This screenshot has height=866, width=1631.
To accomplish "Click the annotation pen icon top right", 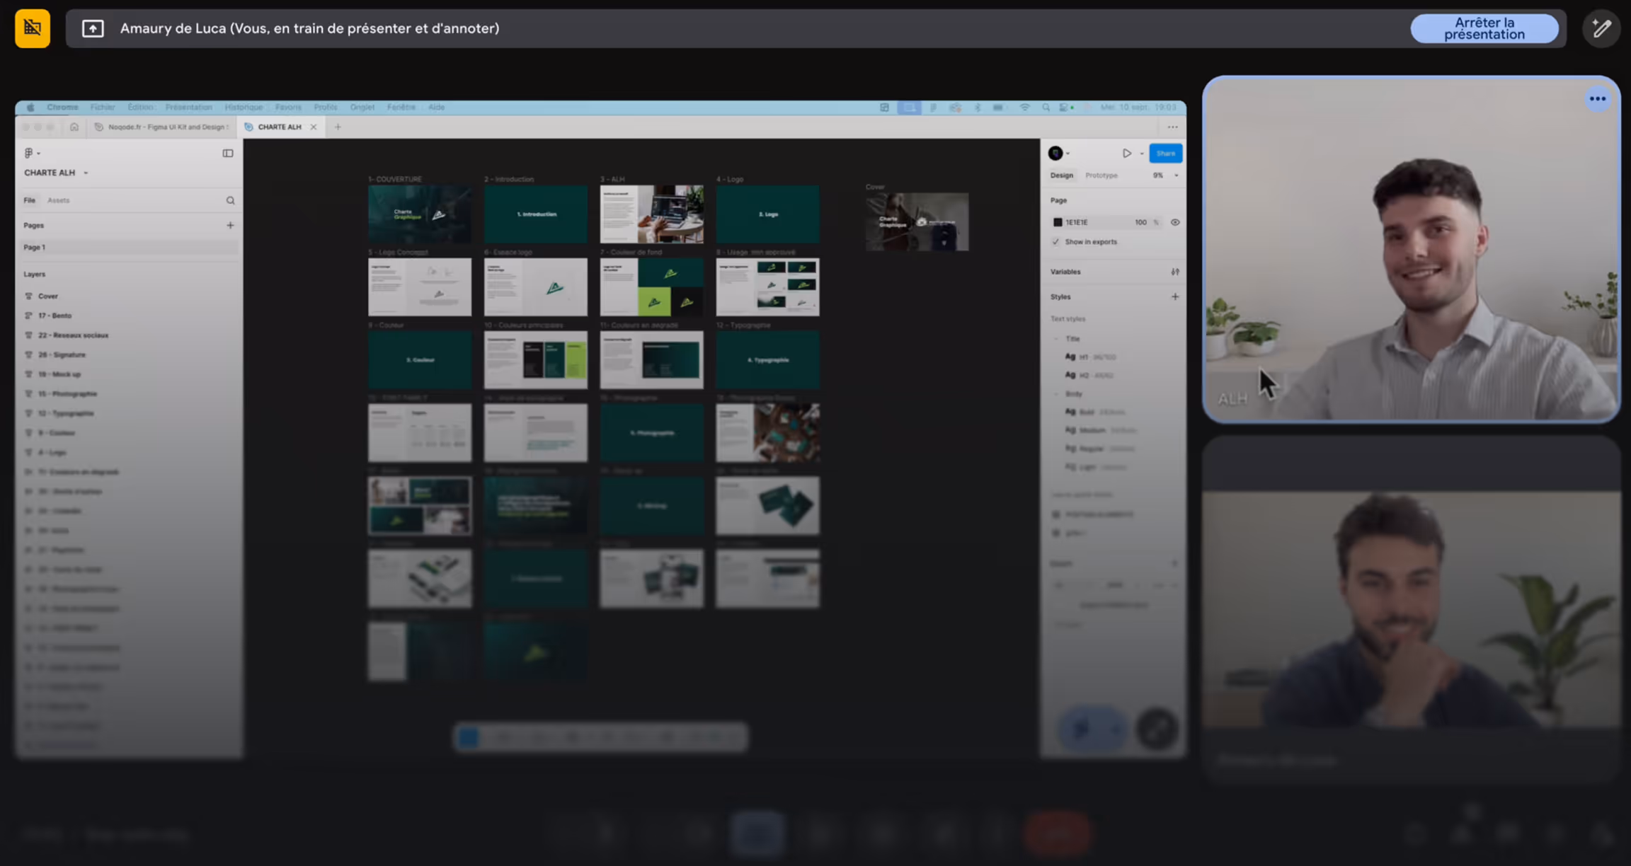I will (1601, 28).
